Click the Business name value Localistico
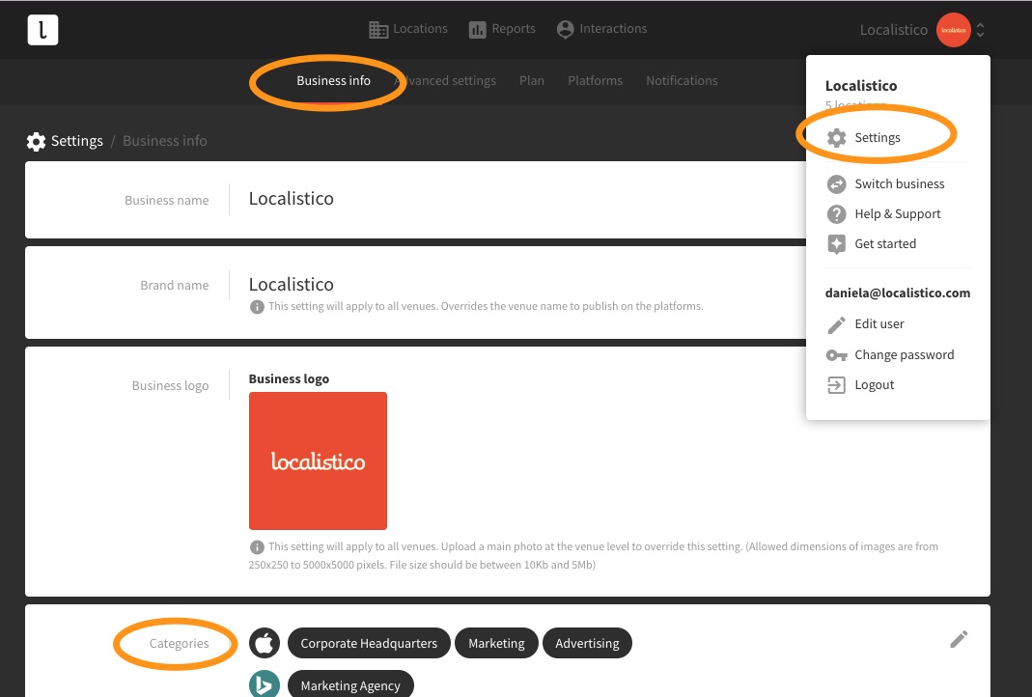This screenshot has height=697, width=1032. click(x=291, y=199)
